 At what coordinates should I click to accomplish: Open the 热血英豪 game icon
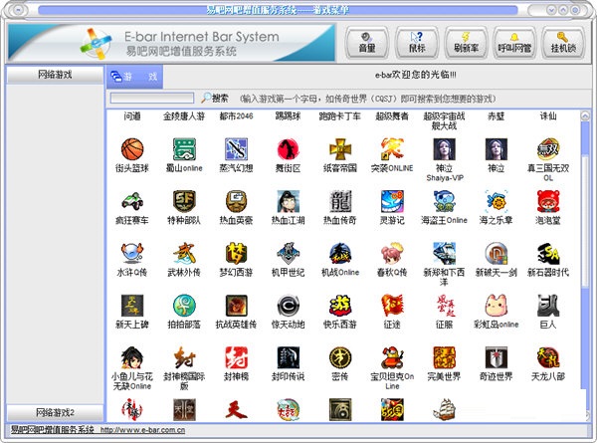tap(236, 201)
